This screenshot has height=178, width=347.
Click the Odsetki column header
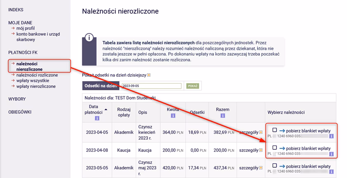[197, 112]
